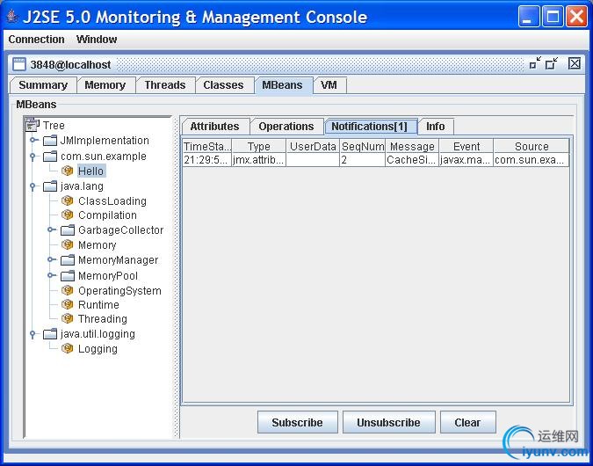The image size is (593, 466).
Task: Clear the notifications list
Action: point(468,422)
